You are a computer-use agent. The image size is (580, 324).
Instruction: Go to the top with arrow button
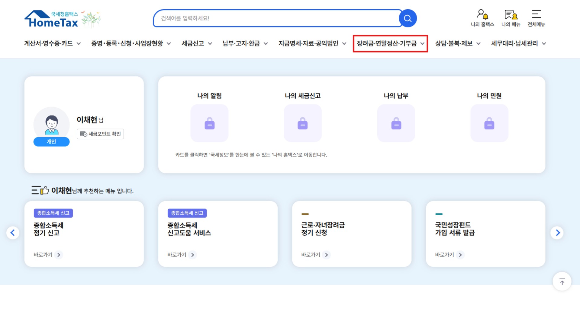click(x=562, y=282)
